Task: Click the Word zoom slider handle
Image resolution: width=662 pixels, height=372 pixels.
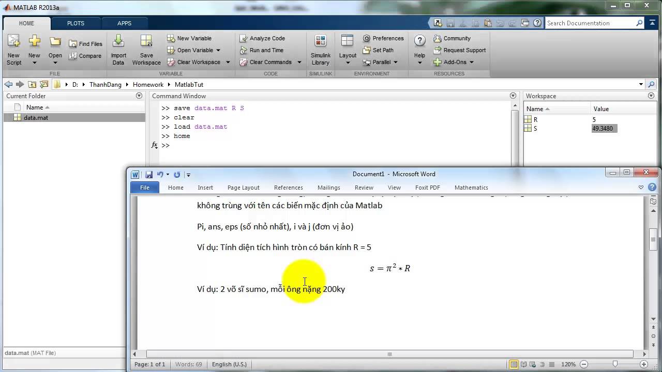Action: click(615, 364)
